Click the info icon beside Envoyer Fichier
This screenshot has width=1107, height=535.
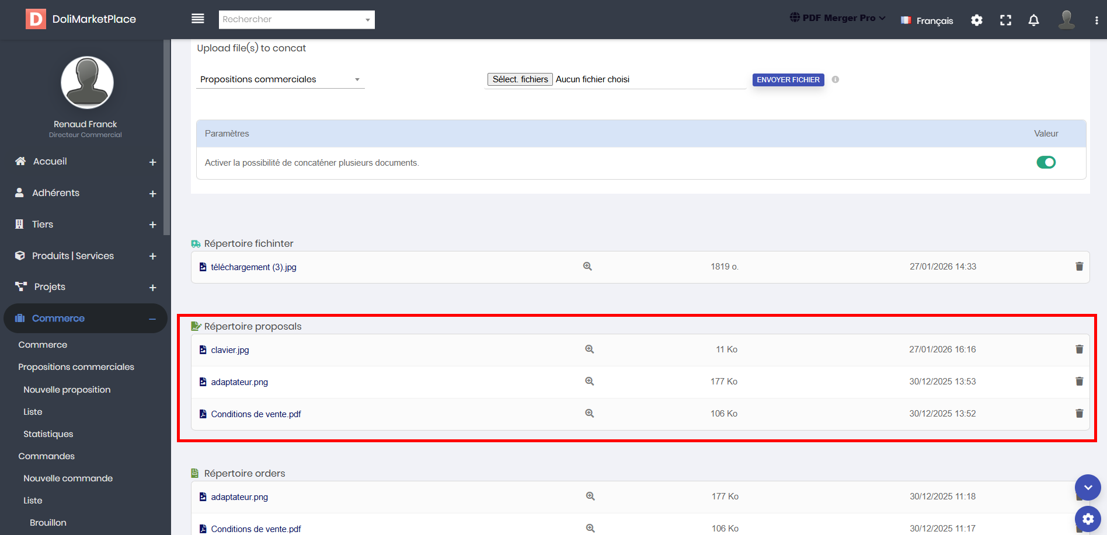[x=836, y=79]
